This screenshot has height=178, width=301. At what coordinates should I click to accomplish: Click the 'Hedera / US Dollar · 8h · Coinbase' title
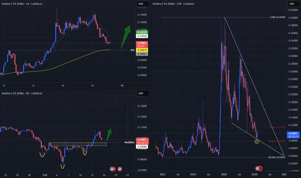[x=22, y=93]
